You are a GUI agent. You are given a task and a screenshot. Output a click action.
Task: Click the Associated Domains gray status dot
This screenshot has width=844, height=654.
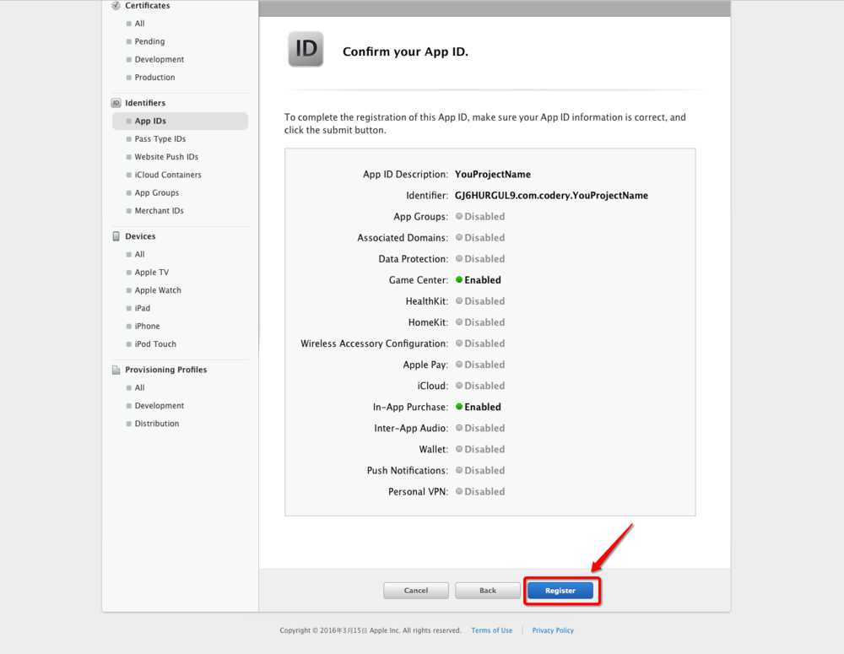(459, 237)
